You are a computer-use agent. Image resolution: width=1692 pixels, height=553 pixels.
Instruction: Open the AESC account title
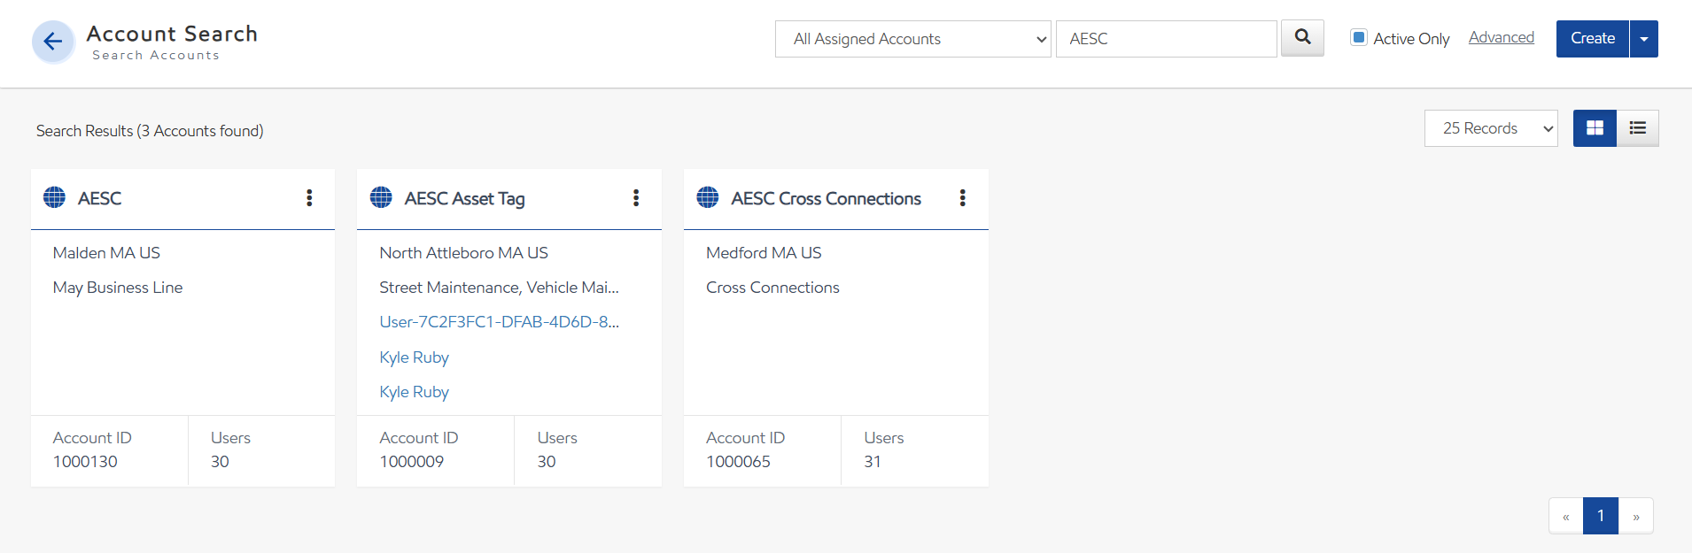click(x=99, y=198)
